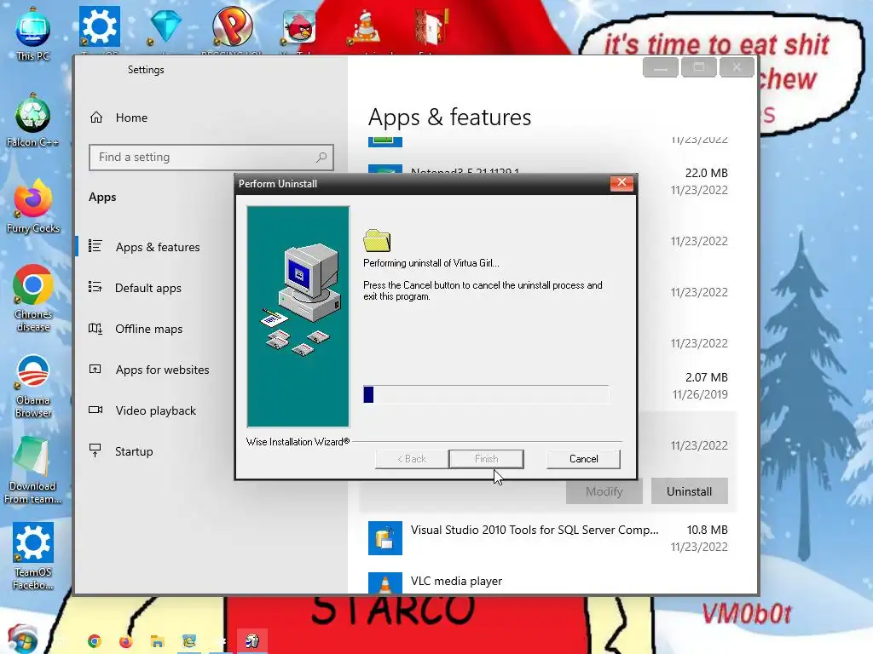Click the Start button with Santa hat
Viewport: 873px width, 654px height.
(23, 639)
